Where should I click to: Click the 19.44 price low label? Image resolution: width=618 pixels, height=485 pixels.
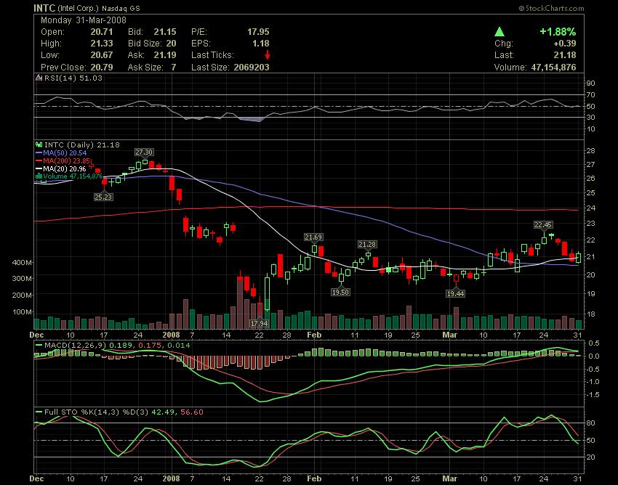pos(455,293)
